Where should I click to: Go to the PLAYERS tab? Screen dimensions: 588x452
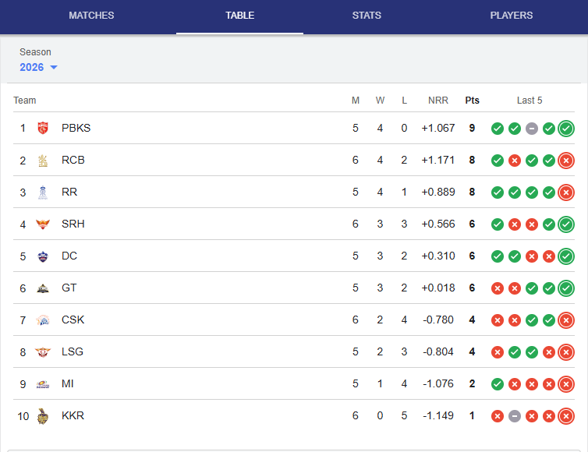tap(511, 16)
